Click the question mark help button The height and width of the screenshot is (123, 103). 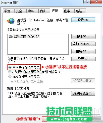pyautogui.click(x=87, y=2)
